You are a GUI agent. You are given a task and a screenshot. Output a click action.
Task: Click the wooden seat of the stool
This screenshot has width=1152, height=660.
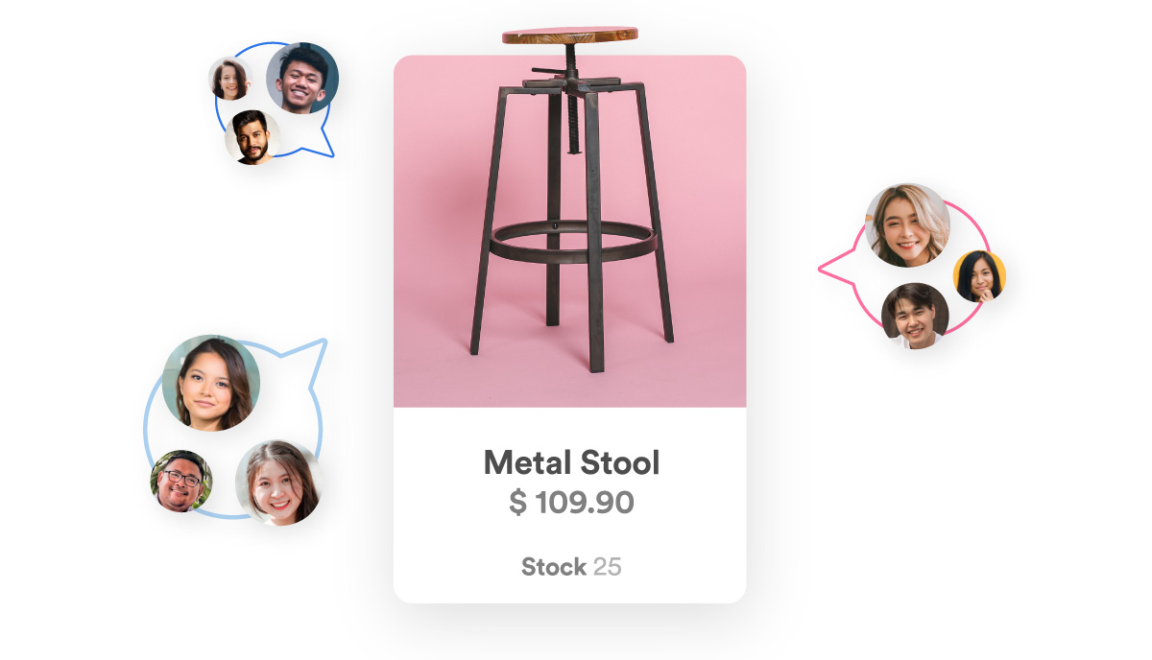(x=570, y=35)
